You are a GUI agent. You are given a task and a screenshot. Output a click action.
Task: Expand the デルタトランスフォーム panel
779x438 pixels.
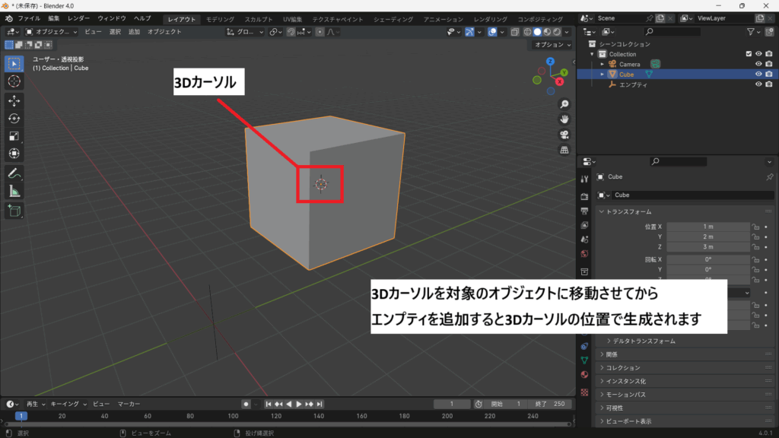coord(644,341)
